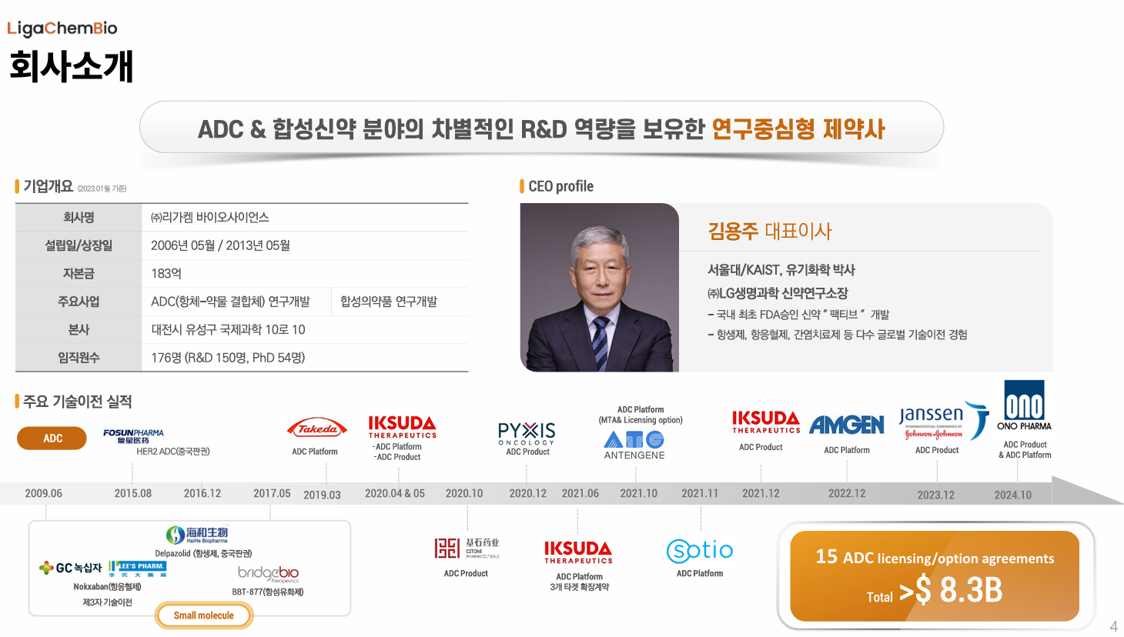This screenshot has width=1124, height=637.
Task: Click the Small molecule pill button
Action: (x=204, y=615)
